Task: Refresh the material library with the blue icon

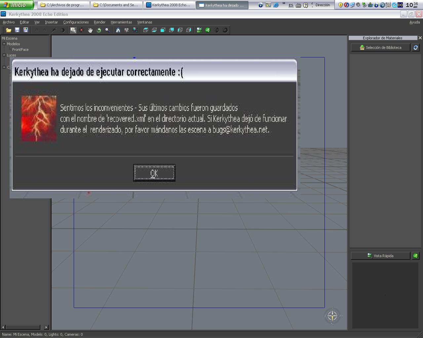Action: tap(416, 48)
